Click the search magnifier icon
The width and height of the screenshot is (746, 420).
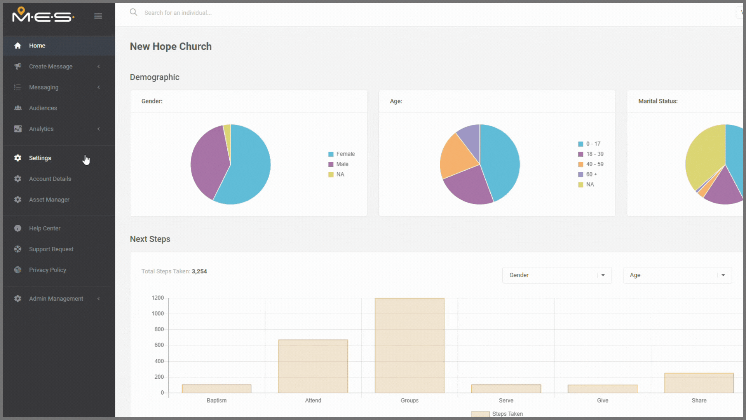(133, 12)
